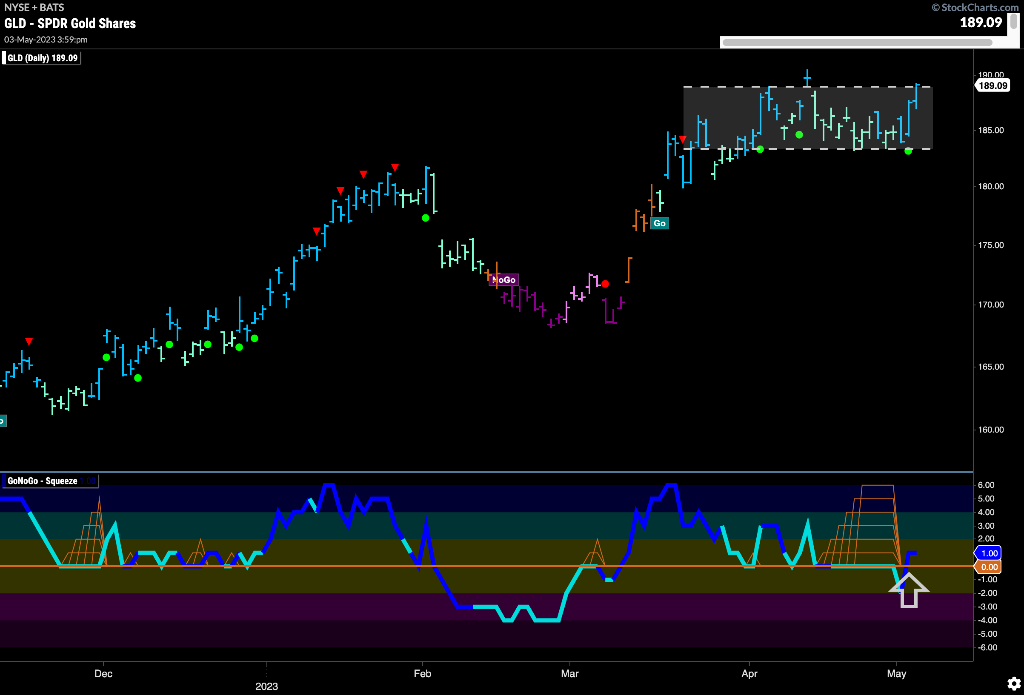Click the red dot marker in March
1024x695 pixels.
[x=605, y=284]
